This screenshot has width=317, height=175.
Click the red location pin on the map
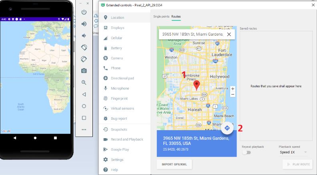197,85
